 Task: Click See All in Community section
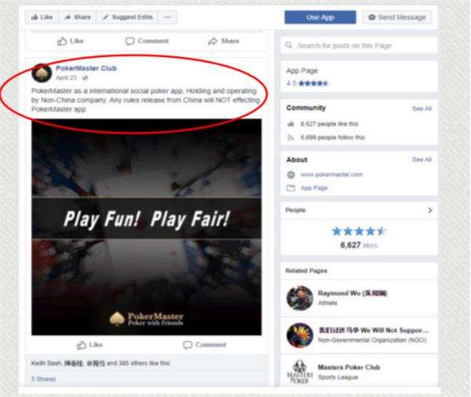(422, 108)
